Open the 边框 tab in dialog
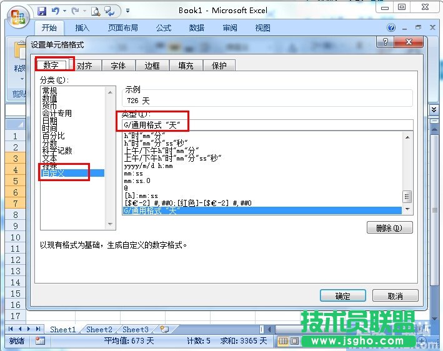Viewport: 443px width, 351px height. point(152,66)
